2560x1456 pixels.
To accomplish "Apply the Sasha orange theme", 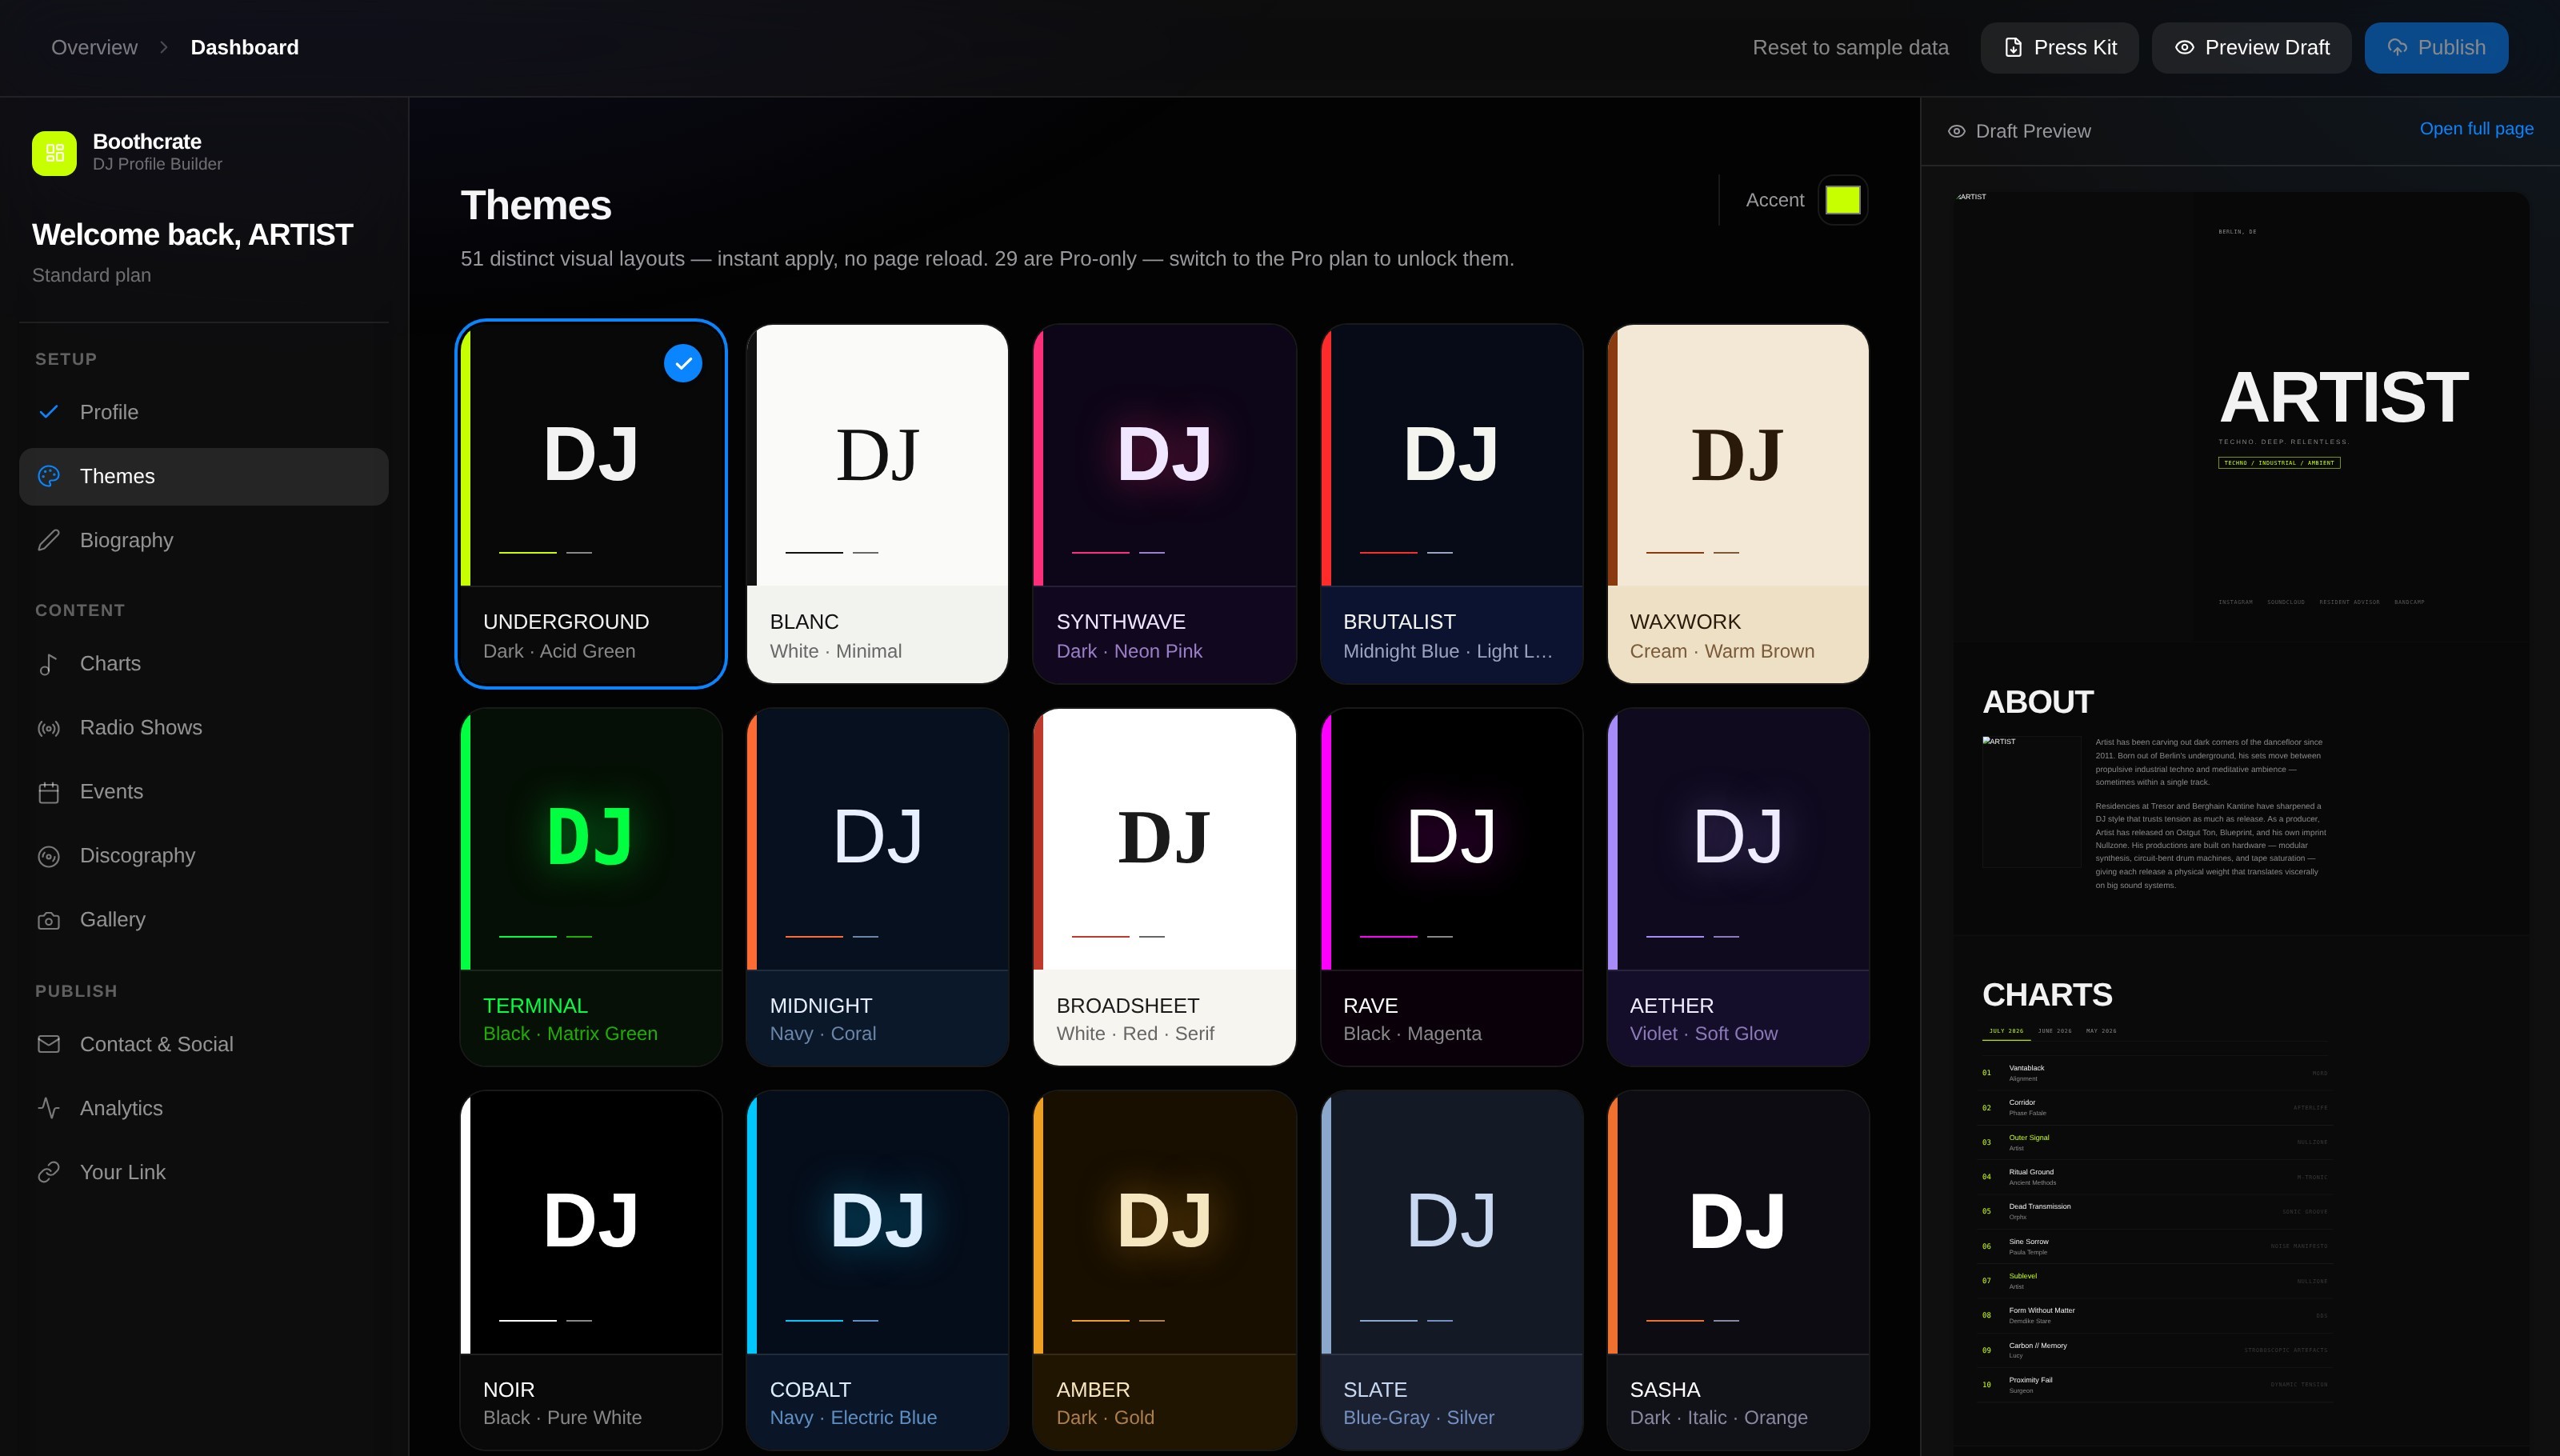I will [1738, 1270].
